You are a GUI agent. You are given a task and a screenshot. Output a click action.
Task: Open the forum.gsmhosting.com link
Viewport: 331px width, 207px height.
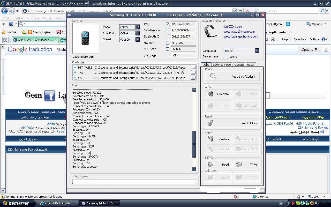(x=241, y=36)
